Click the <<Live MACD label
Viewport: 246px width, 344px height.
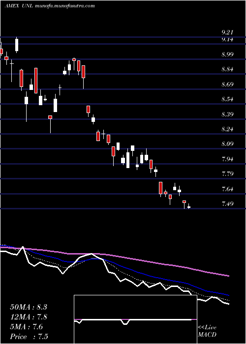pos(207,331)
